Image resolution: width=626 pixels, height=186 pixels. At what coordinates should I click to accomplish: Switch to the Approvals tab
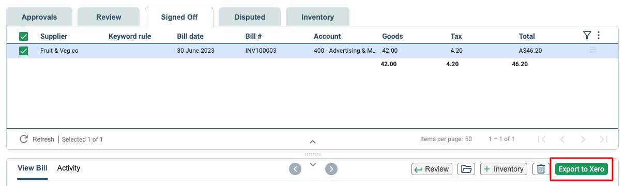tap(39, 17)
